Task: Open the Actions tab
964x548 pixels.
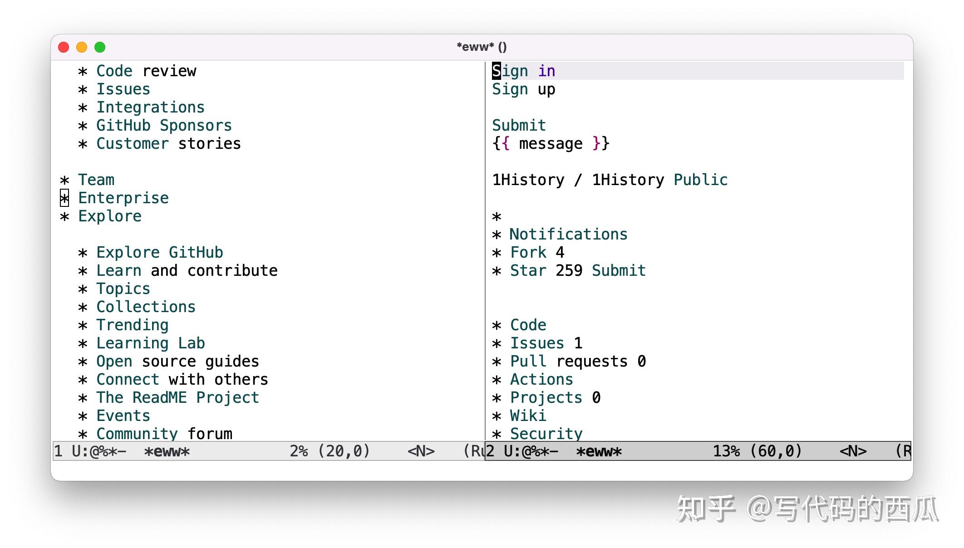Action: pos(542,380)
